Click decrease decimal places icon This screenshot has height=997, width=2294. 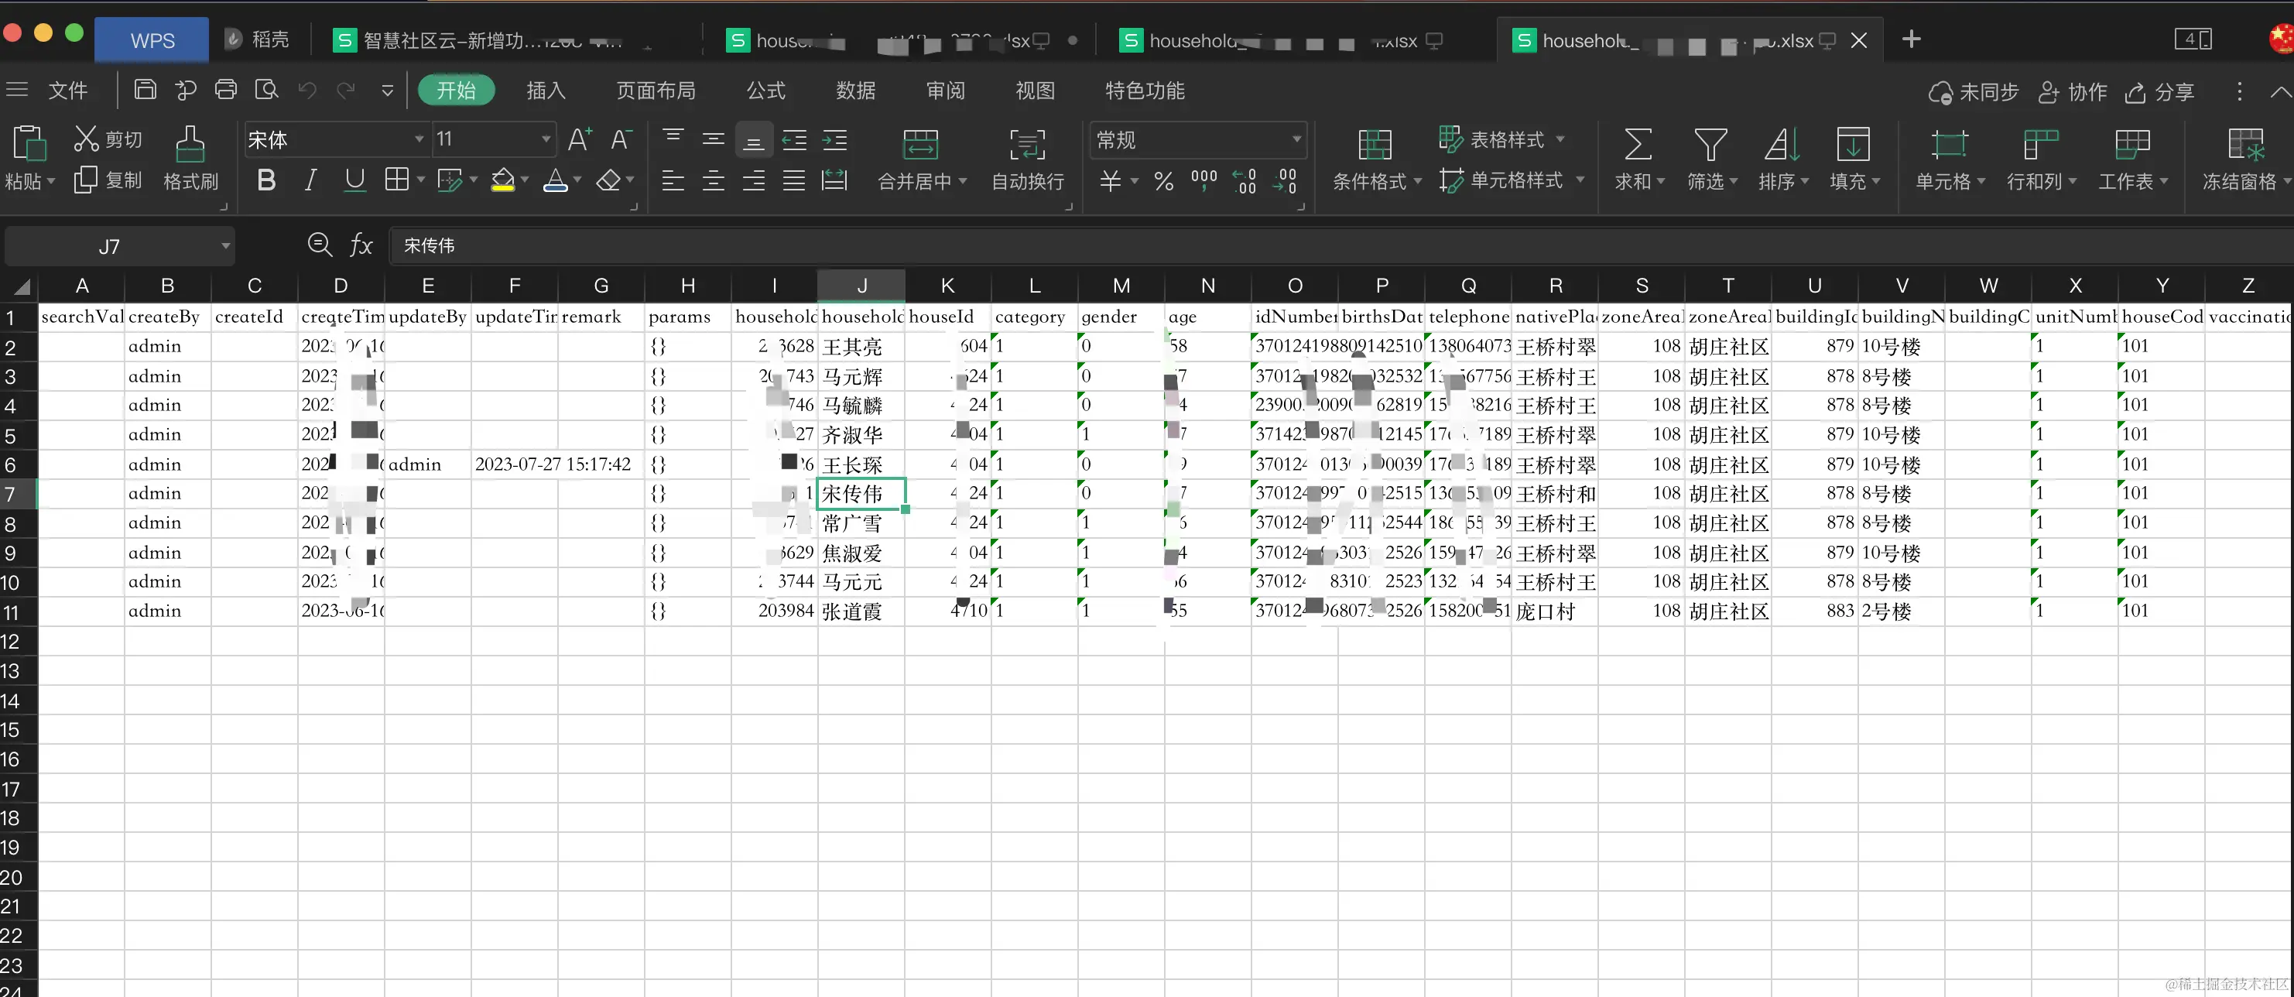1286,181
